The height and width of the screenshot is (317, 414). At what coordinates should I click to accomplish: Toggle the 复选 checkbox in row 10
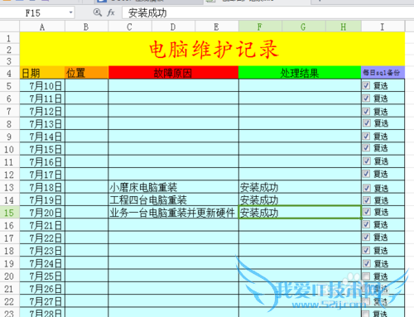pos(366,148)
